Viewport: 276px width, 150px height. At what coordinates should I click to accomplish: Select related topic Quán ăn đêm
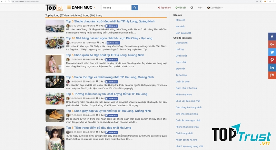[x=183, y=82]
